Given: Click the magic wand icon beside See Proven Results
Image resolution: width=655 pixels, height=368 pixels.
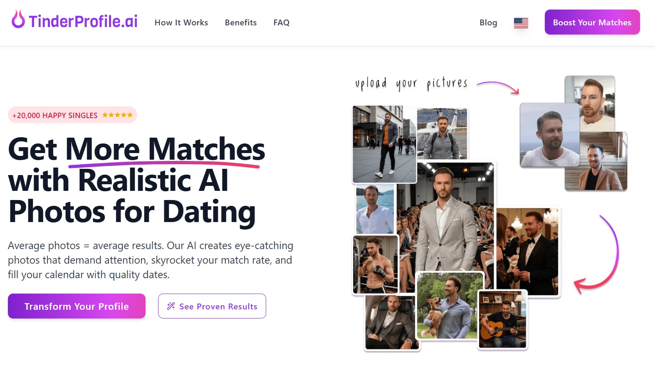Looking at the screenshot, I should [x=171, y=306].
